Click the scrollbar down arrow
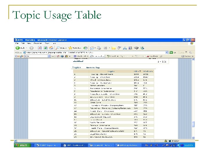Viewport: 209px width, 156px height. [193, 138]
